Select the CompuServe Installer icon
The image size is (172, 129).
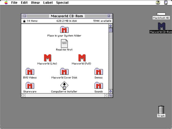tap(64, 85)
